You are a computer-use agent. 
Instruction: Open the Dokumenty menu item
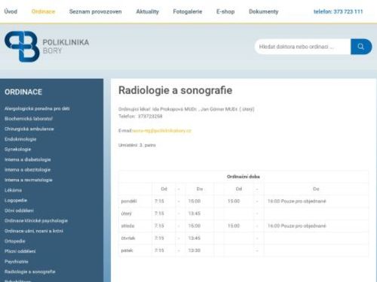click(x=264, y=11)
